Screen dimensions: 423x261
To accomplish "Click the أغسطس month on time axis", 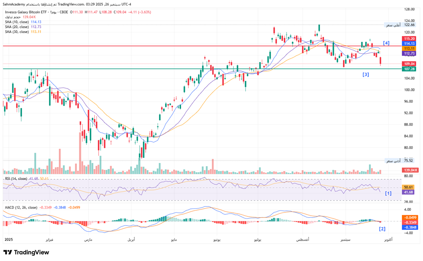I will 303,240.
